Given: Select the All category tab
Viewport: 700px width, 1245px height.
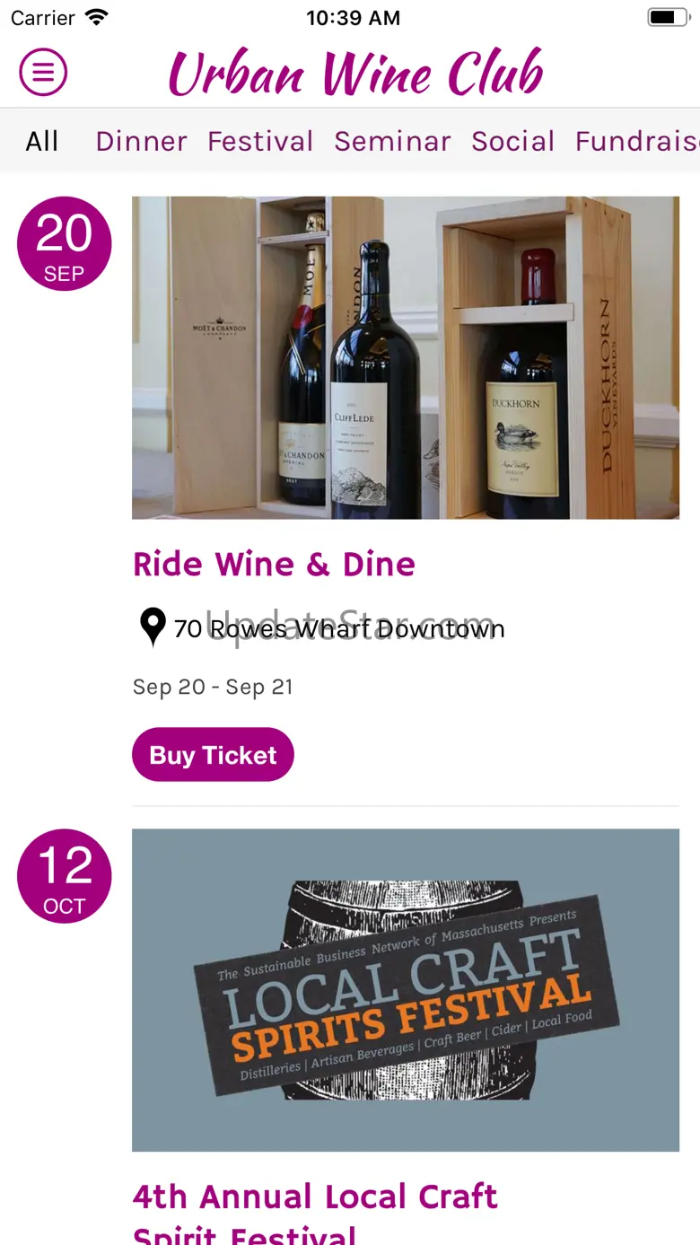Looking at the screenshot, I should point(42,141).
